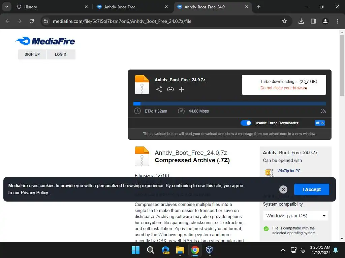Click the 'ETA: 1:32am' text
This screenshot has height=258, width=345.
pyautogui.click(x=156, y=111)
